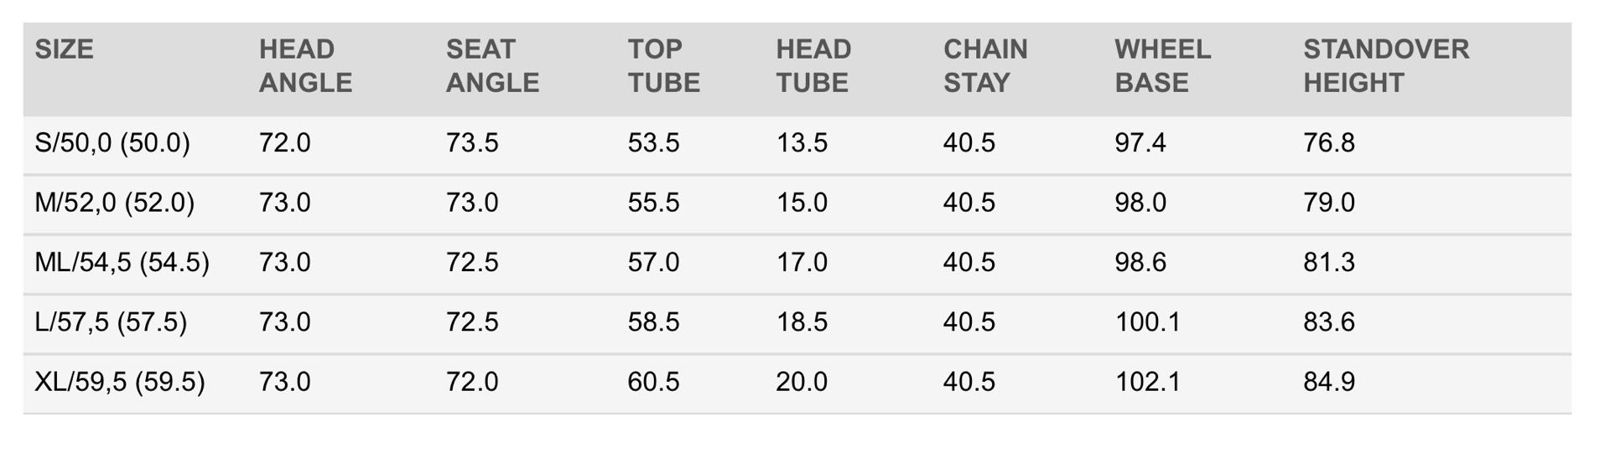Screen dimensions: 1610x458
Task: Click the SIZE column header
Action: point(64,49)
